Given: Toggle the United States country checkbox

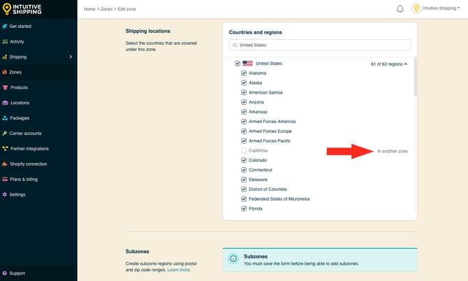Looking at the screenshot, I should pos(237,64).
